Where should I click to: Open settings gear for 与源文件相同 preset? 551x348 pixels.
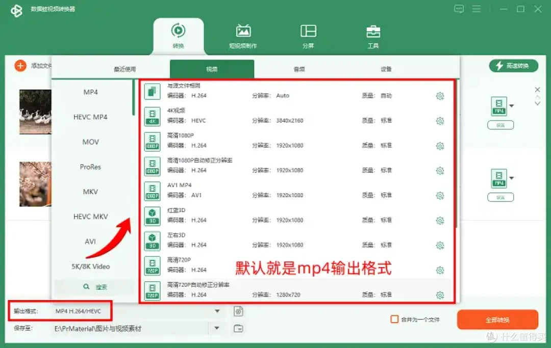pos(440,96)
